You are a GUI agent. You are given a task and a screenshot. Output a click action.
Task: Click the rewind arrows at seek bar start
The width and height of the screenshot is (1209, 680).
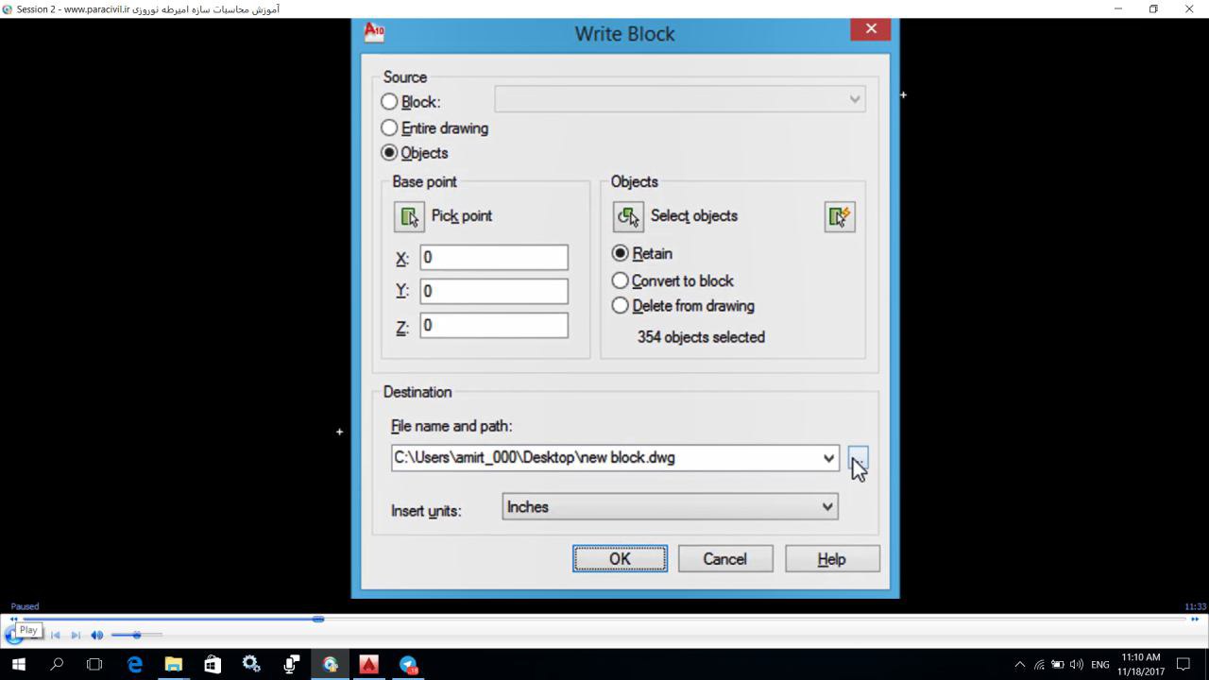pyautogui.click(x=13, y=620)
